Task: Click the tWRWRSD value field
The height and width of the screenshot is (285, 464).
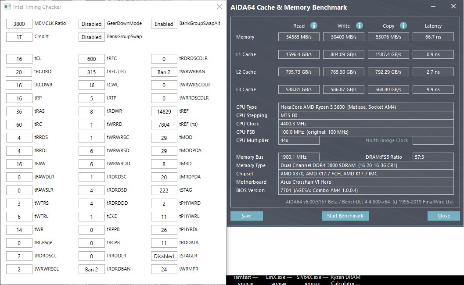Action: coord(91,151)
